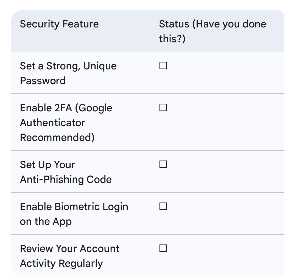Click the "Set Up Your" text line
This screenshot has width=291, height=280.
click(47, 165)
